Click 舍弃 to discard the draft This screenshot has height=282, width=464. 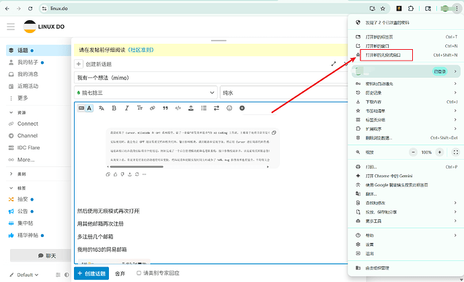click(x=120, y=273)
